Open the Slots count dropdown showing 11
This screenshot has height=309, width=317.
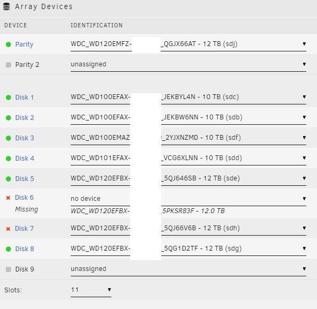click(x=91, y=290)
